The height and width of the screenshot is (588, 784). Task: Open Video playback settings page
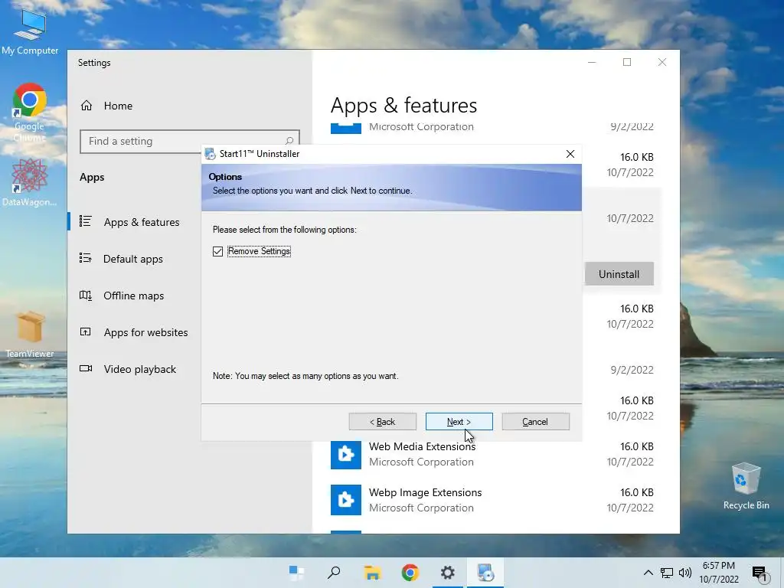pyautogui.click(x=140, y=369)
